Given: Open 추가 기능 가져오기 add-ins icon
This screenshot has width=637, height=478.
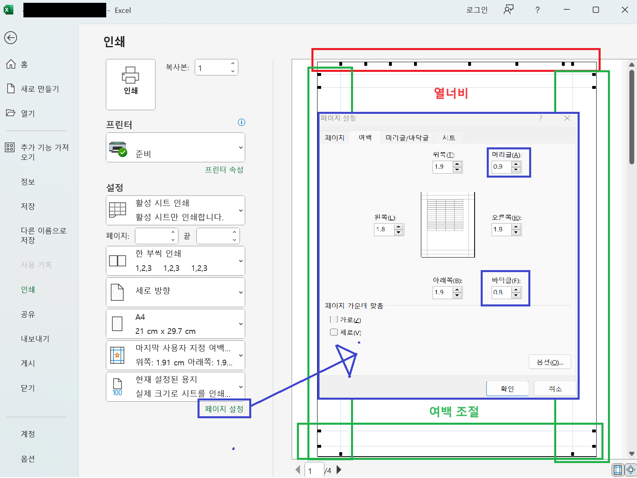Looking at the screenshot, I should (10, 147).
